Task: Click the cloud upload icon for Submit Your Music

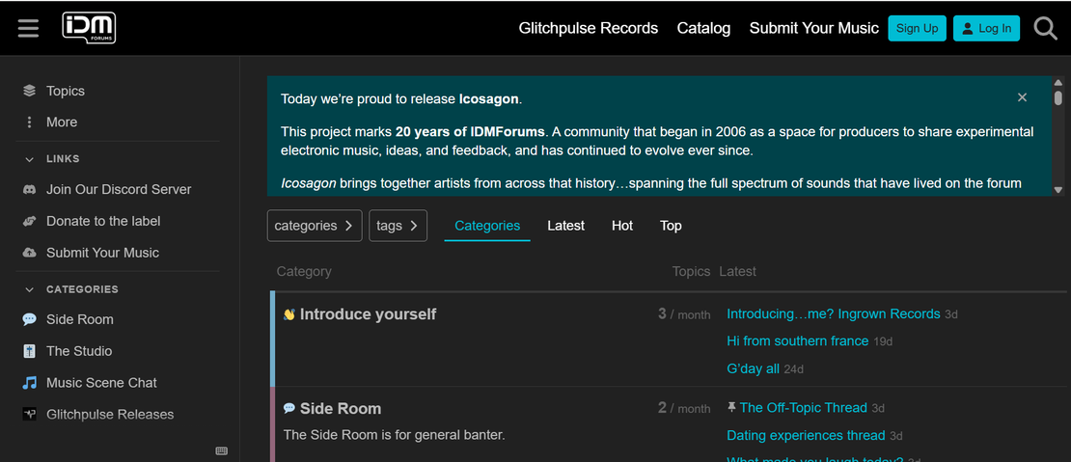Action: tap(29, 253)
